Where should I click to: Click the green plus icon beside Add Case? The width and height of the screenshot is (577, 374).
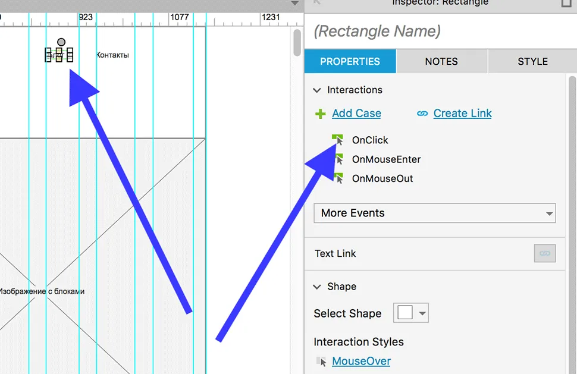pos(321,114)
